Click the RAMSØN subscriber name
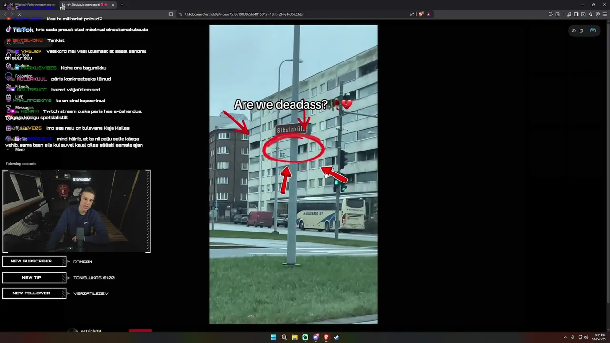 click(83, 262)
